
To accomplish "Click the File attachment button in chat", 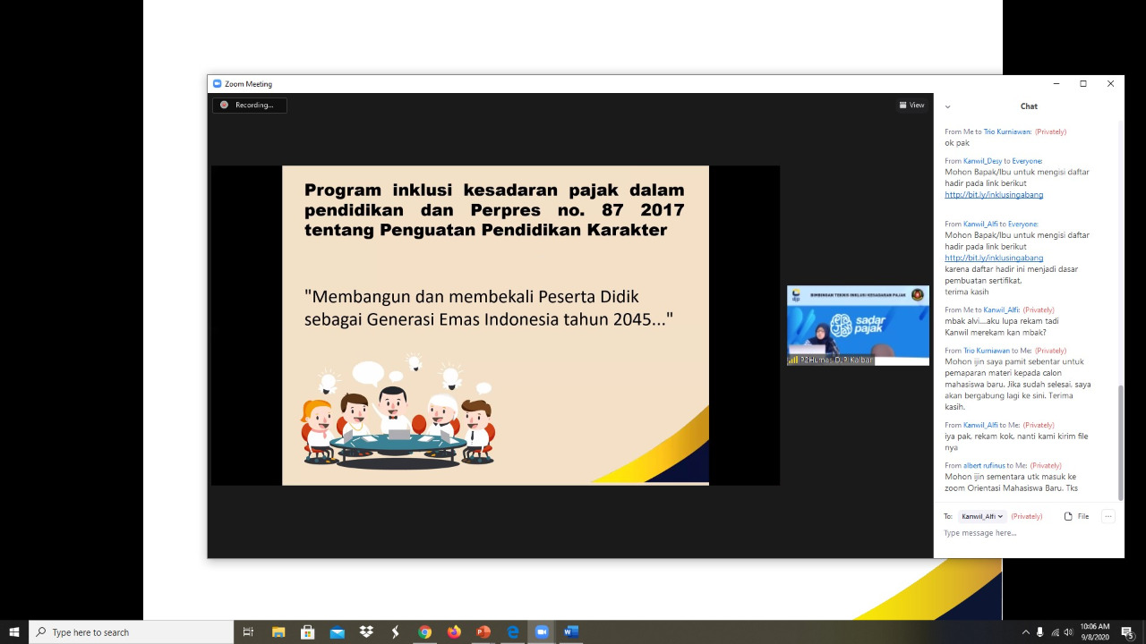I will 1076,516.
